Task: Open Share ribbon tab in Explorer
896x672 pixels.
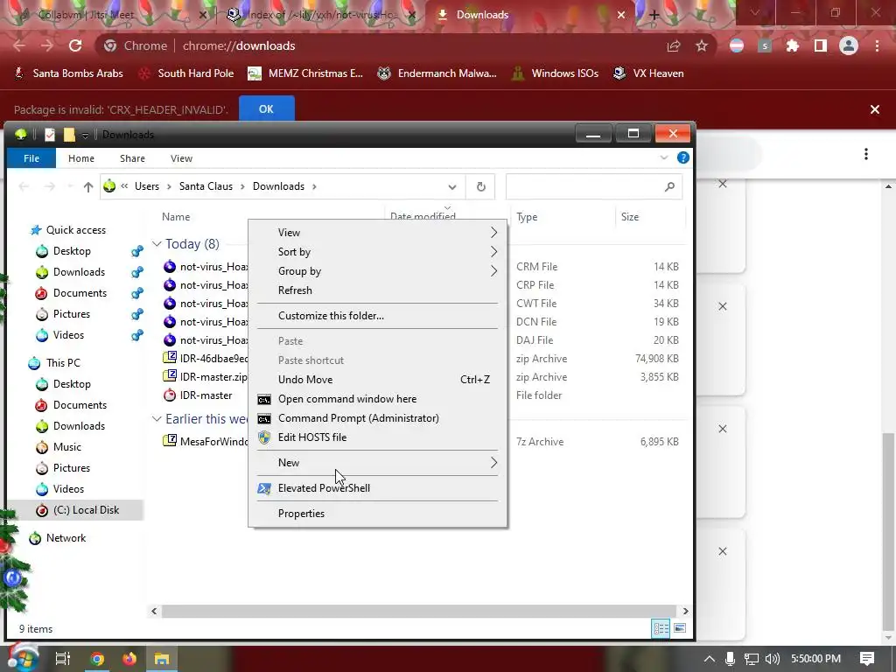Action: click(x=132, y=158)
